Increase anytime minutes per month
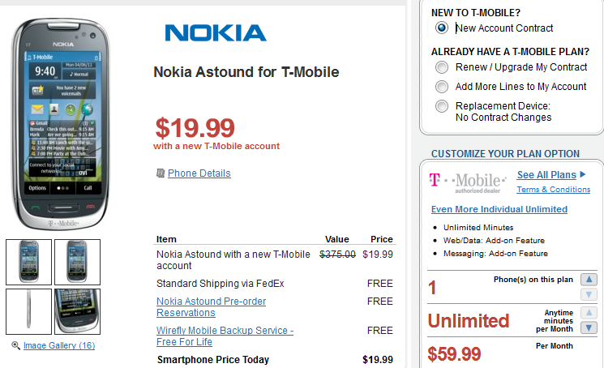 [589, 313]
